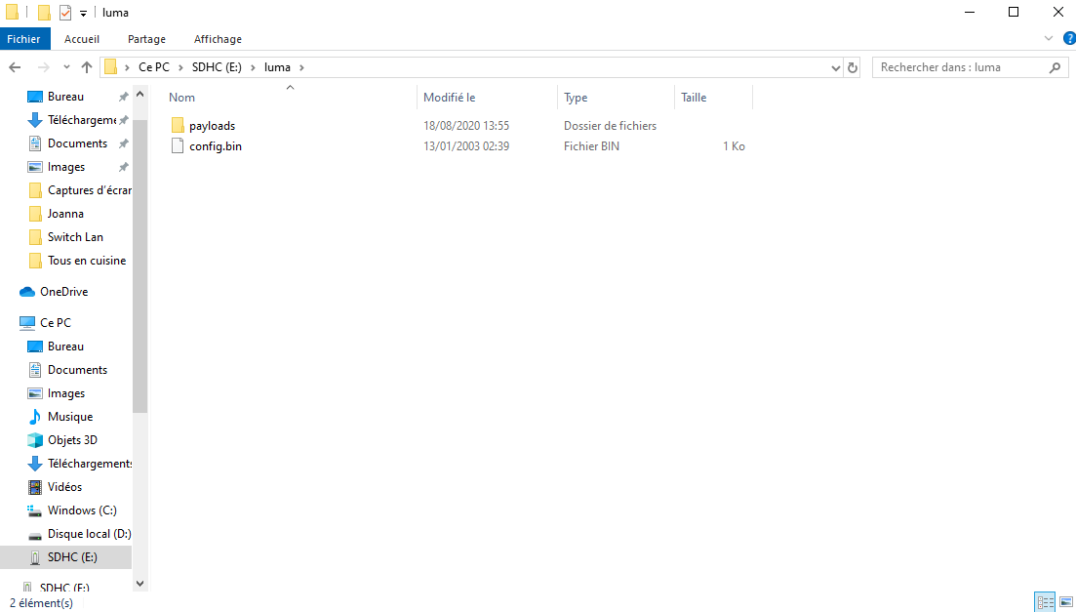Open the blue Help question mark icon
This screenshot has height=612, width=1076.
(1069, 38)
